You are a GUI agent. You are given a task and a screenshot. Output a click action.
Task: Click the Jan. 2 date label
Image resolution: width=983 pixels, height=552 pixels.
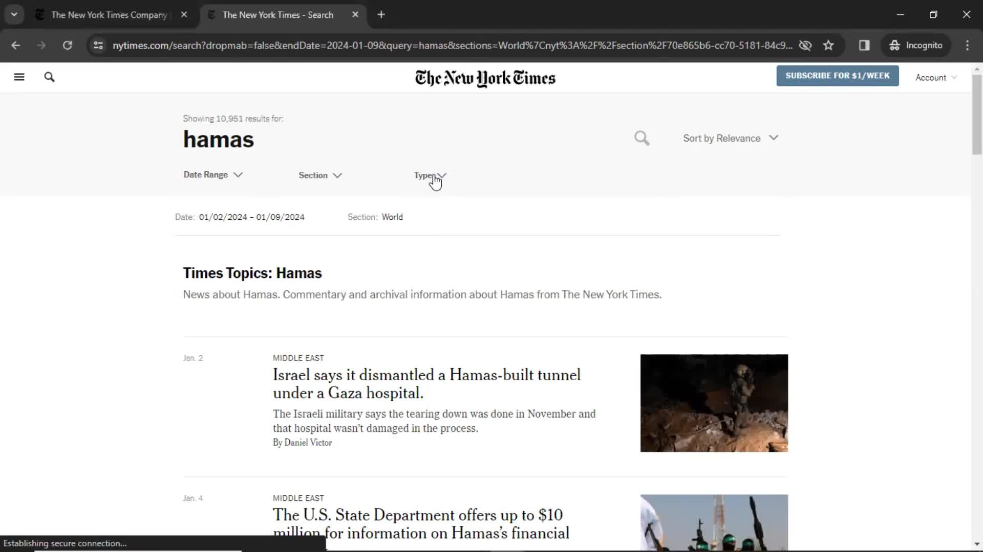[x=193, y=358]
